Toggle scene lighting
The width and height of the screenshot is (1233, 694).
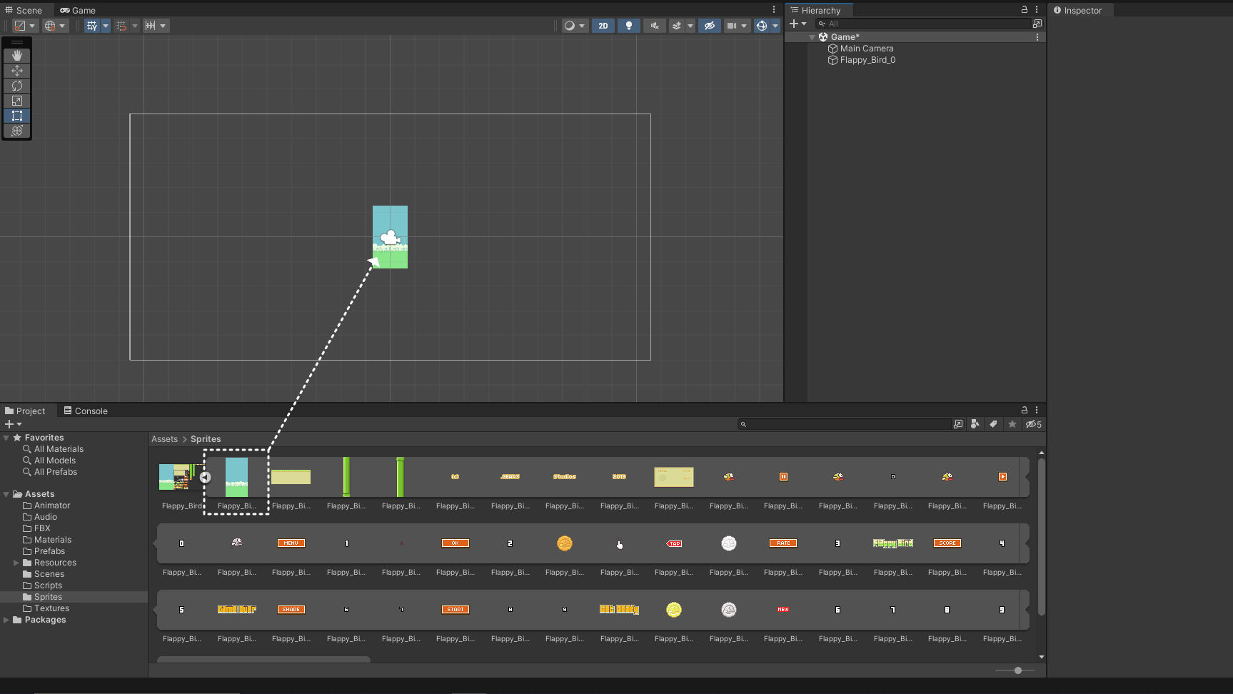(x=629, y=26)
